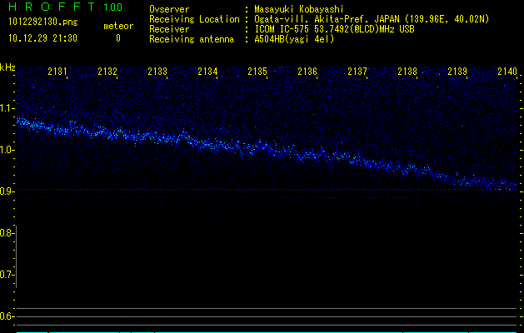Click the kHz axis unit label
524x333 pixels.
(x=7, y=67)
